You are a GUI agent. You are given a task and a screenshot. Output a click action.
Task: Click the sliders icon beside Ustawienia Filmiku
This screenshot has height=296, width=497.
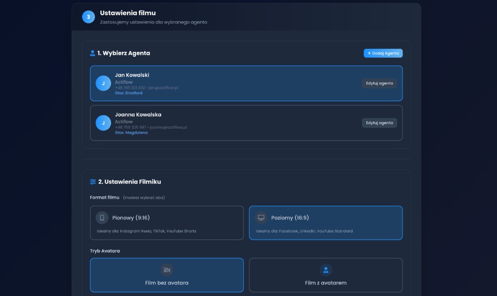click(x=93, y=181)
